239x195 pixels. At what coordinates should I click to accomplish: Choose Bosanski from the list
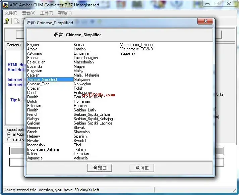click(35, 66)
